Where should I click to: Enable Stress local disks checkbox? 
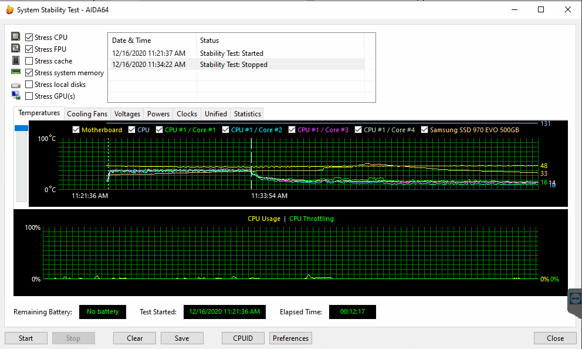pyautogui.click(x=29, y=85)
